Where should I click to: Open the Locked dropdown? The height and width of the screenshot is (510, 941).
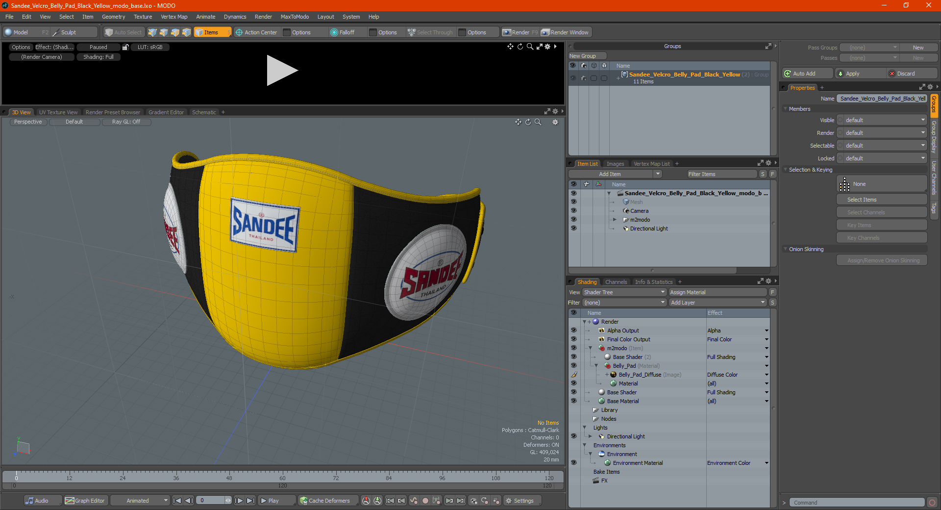pyautogui.click(x=882, y=158)
